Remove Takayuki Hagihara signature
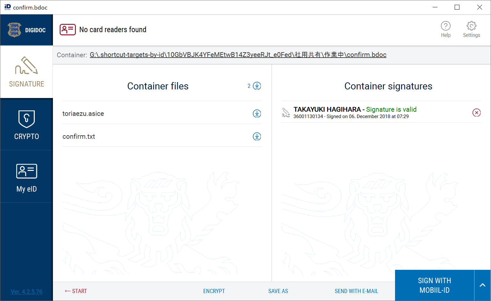The height and width of the screenshot is (301, 491). [476, 112]
